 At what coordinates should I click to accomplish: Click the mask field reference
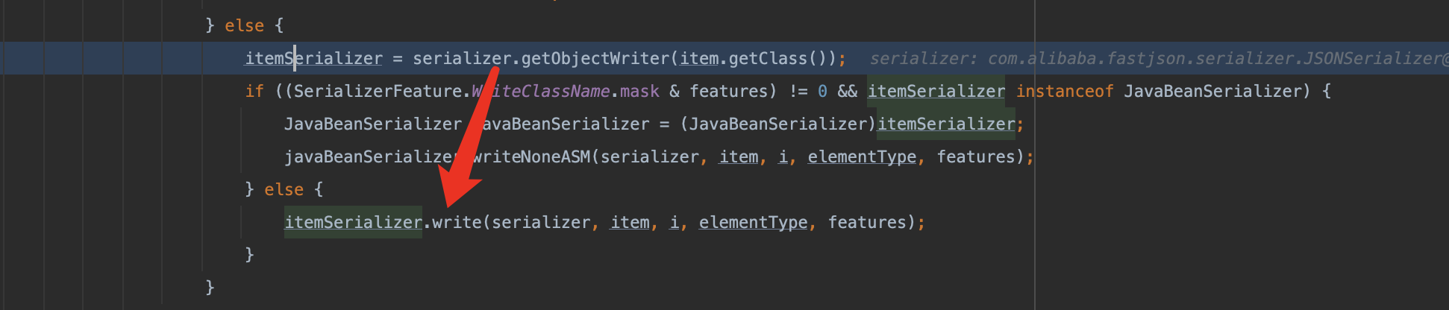click(x=639, y=91)
